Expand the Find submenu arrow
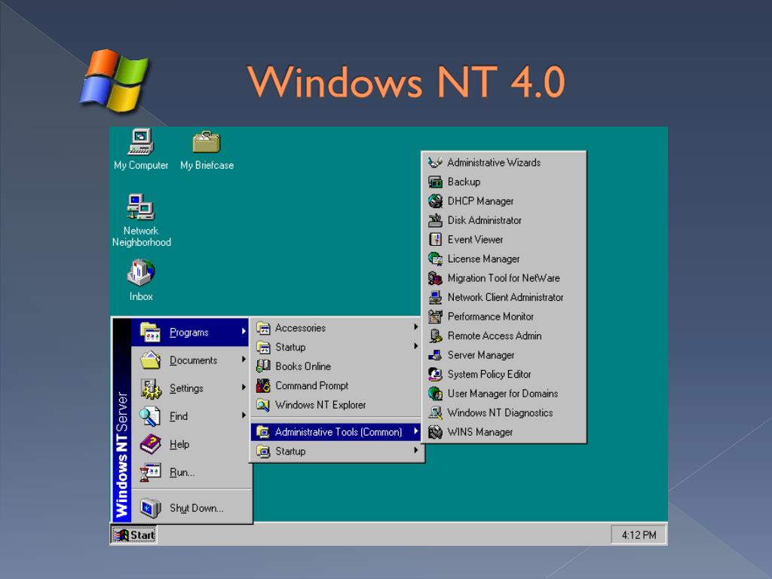 (244, 415)
